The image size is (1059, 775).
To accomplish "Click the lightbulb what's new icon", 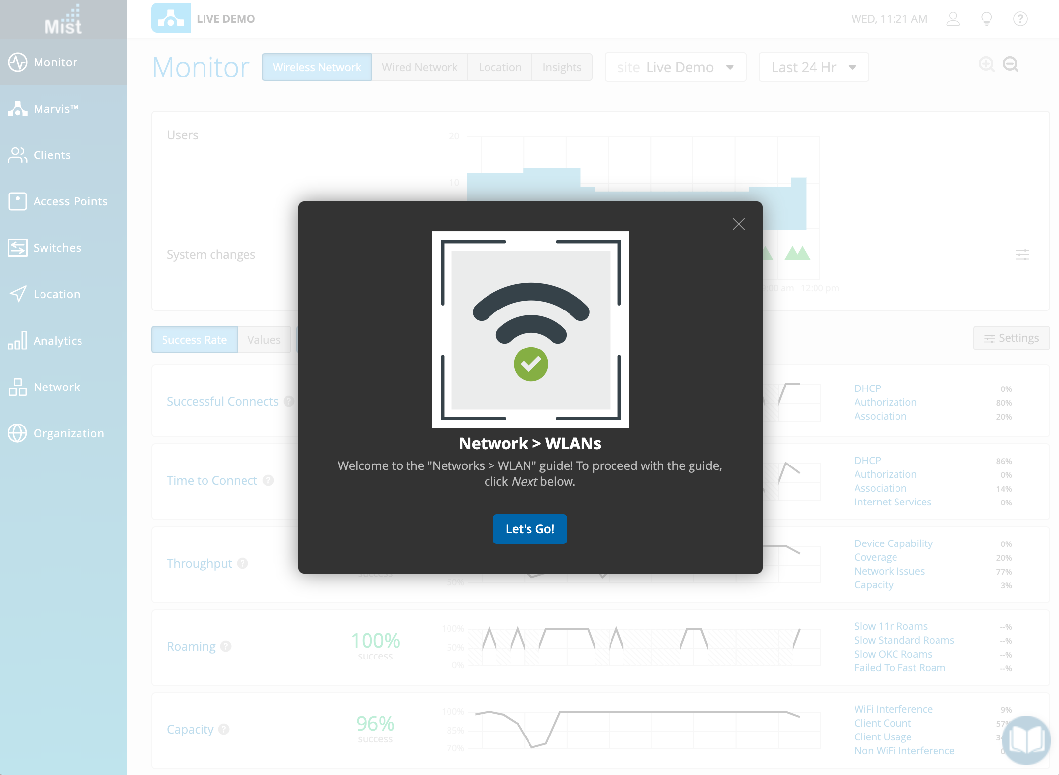I will tap(986, 19).
